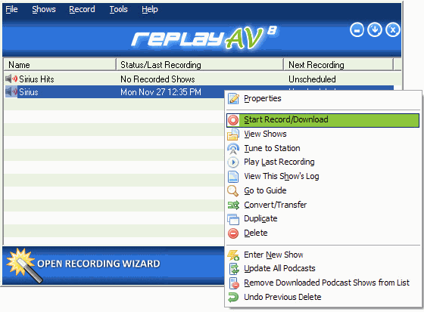Click the speaker icon of the selected Sirius row

11,91
